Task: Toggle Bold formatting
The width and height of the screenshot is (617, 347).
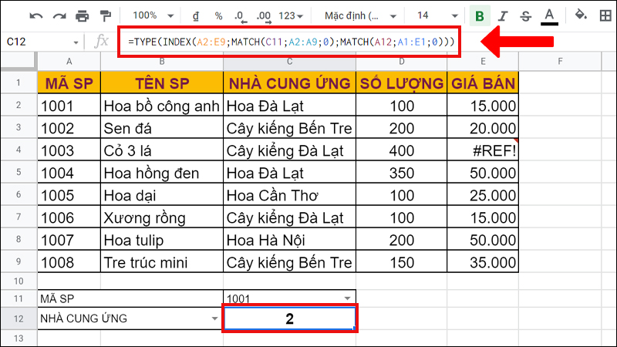Action: [480, 15]
